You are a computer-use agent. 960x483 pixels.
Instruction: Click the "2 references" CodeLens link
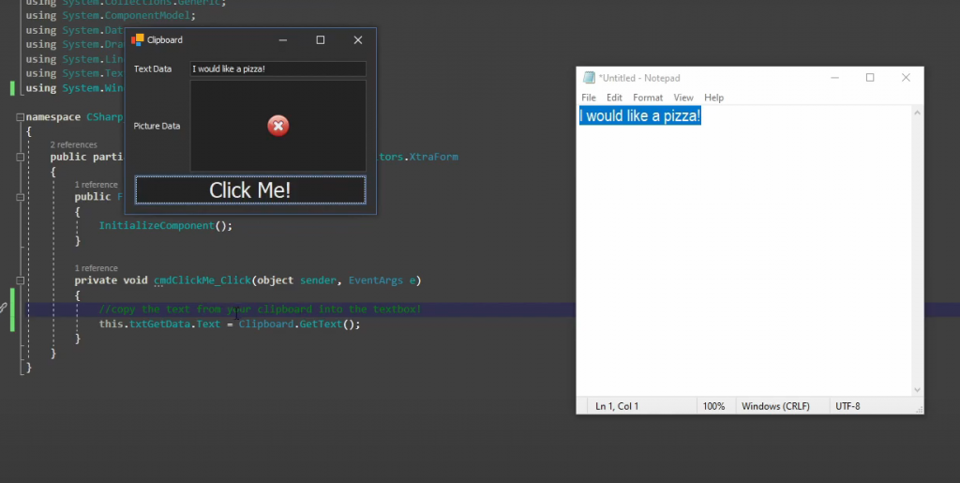pyautogui.click(x=73, y=145)
